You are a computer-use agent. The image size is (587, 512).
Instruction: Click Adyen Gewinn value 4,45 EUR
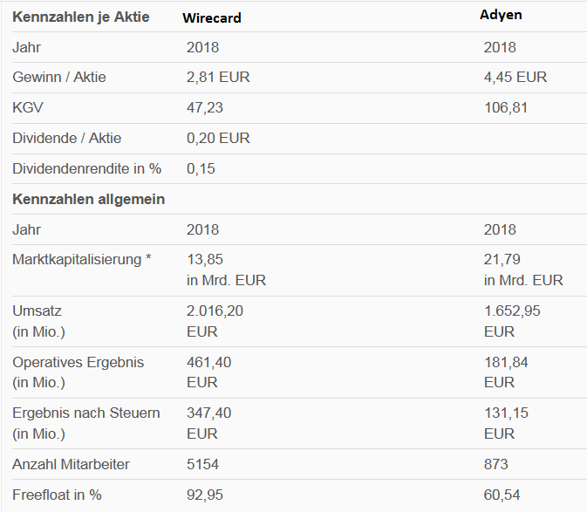515,77
